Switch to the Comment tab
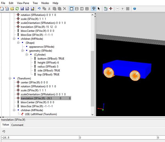 (x=17, y=125)
